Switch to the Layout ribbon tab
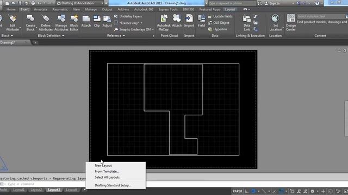Image resolution: width=348 pixels, height=195 pixels. [x=229, y=10]
